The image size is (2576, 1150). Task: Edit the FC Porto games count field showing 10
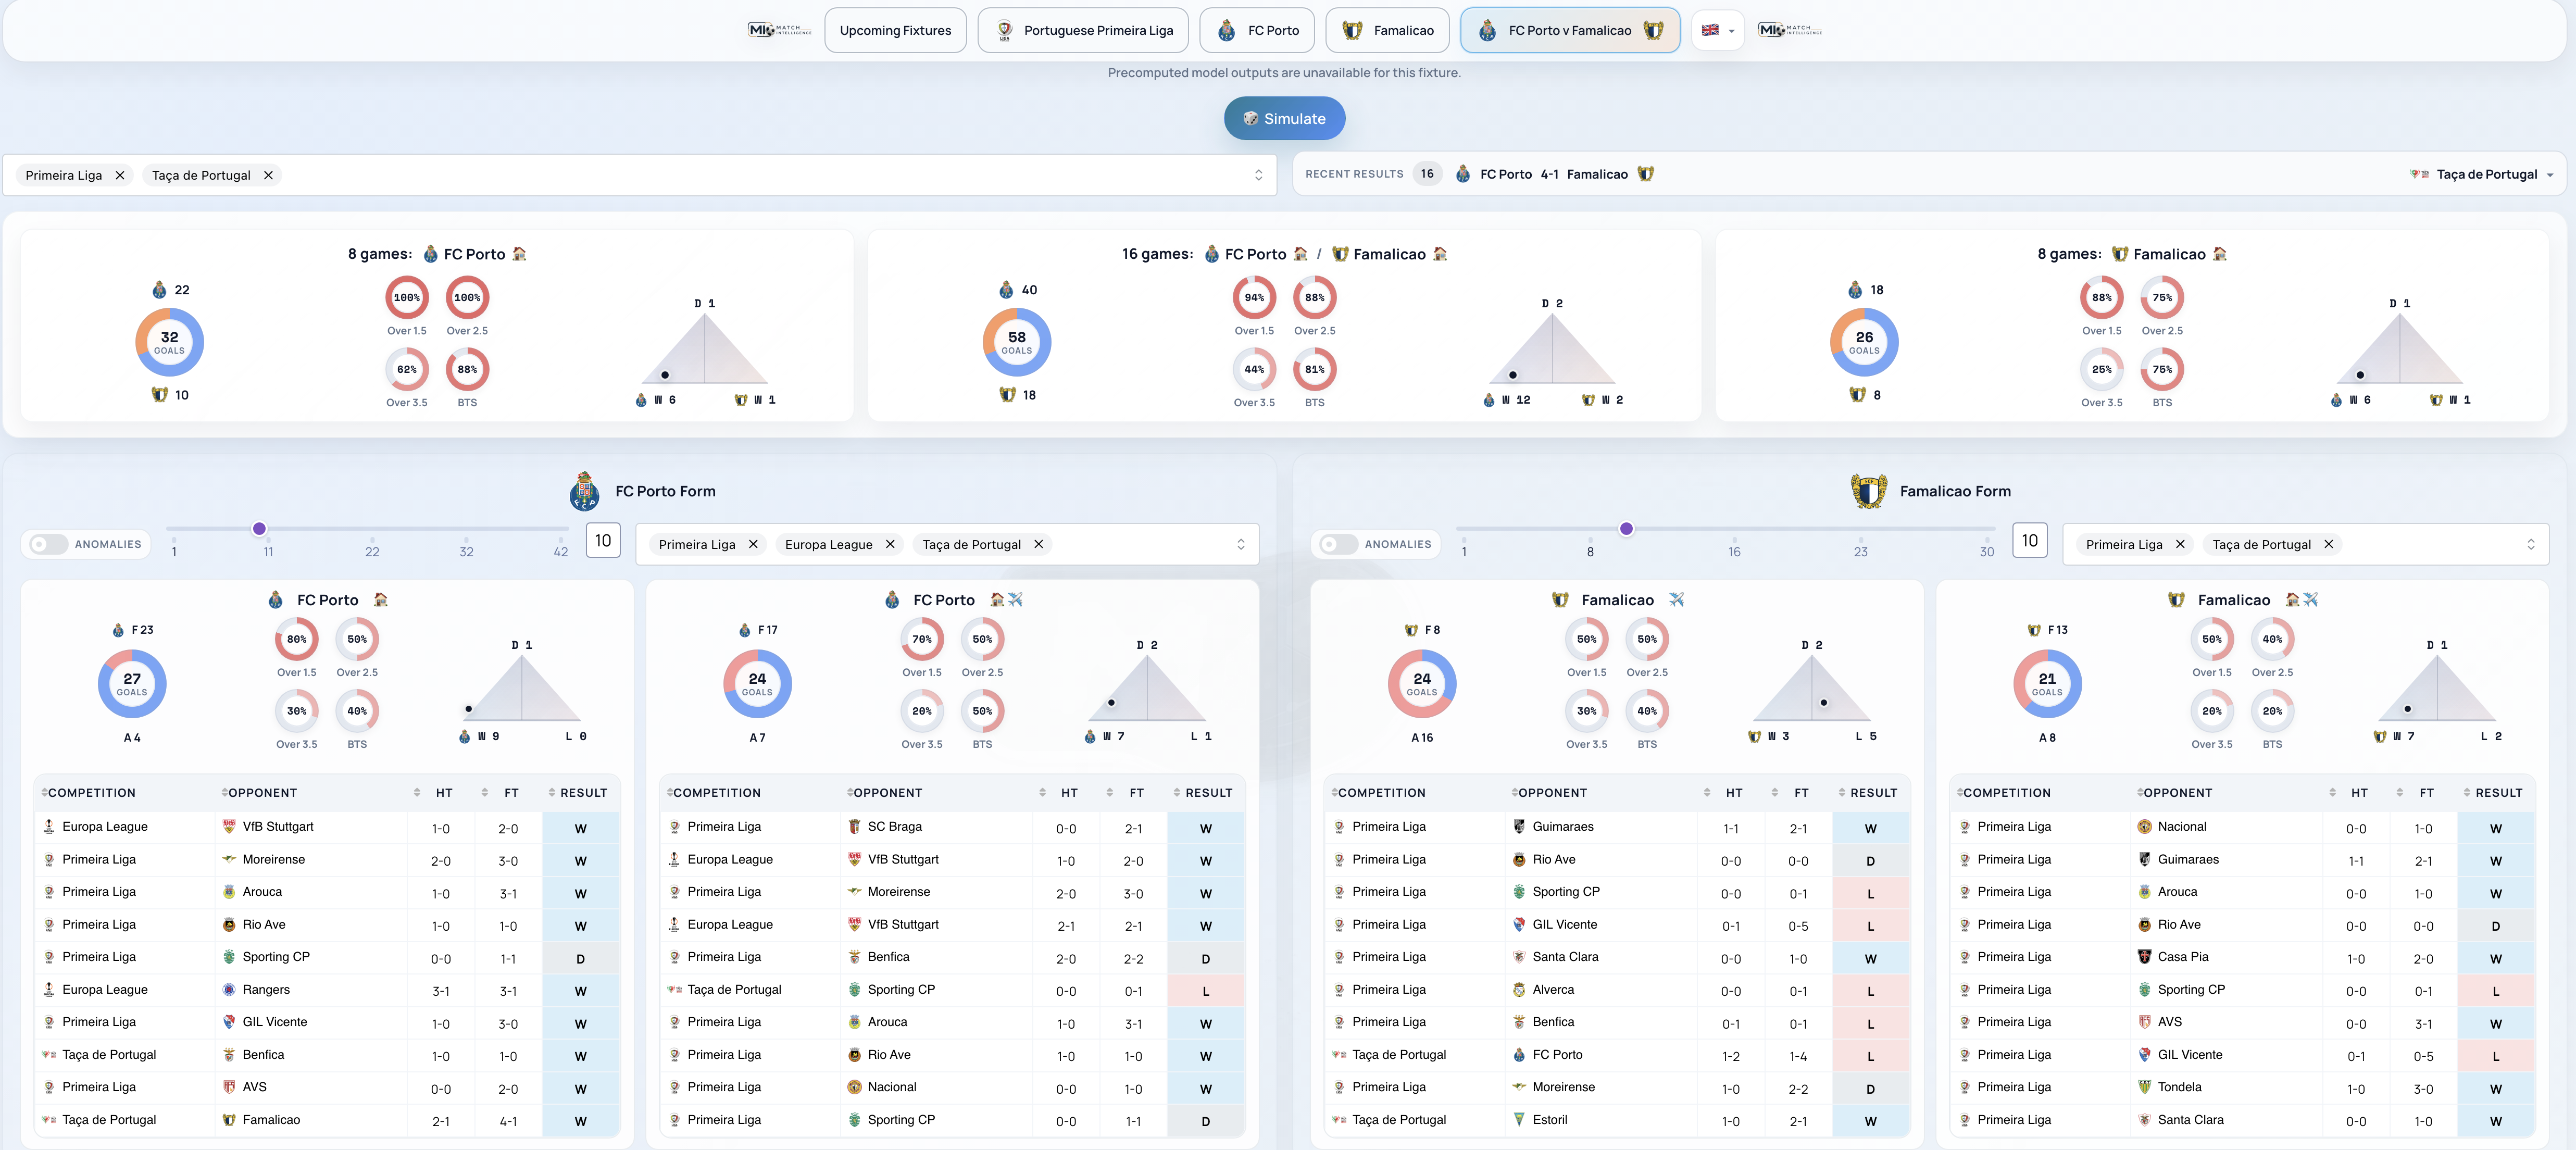point(603,541)
